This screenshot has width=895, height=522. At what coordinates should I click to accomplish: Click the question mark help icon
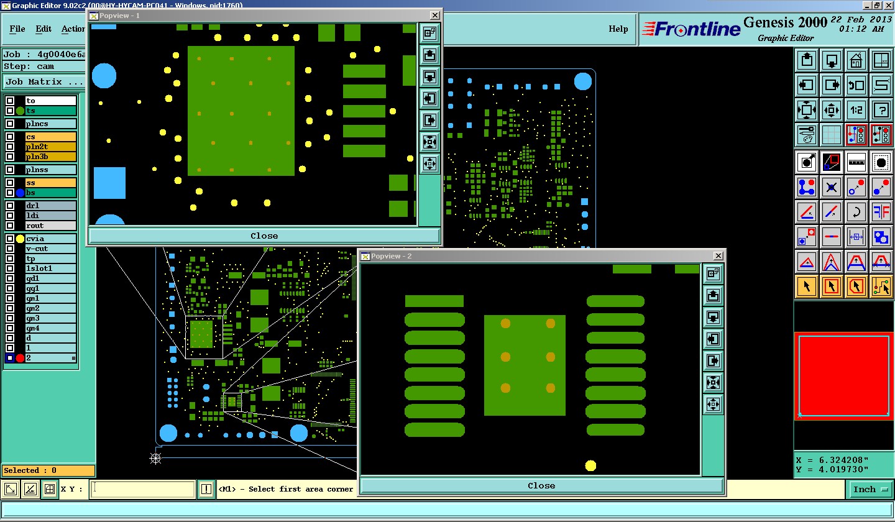(881, 110)
